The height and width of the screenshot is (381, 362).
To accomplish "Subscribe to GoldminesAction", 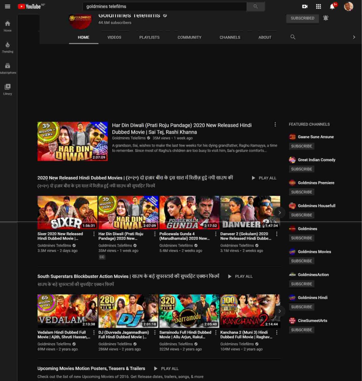I will [x=301, y=284].
